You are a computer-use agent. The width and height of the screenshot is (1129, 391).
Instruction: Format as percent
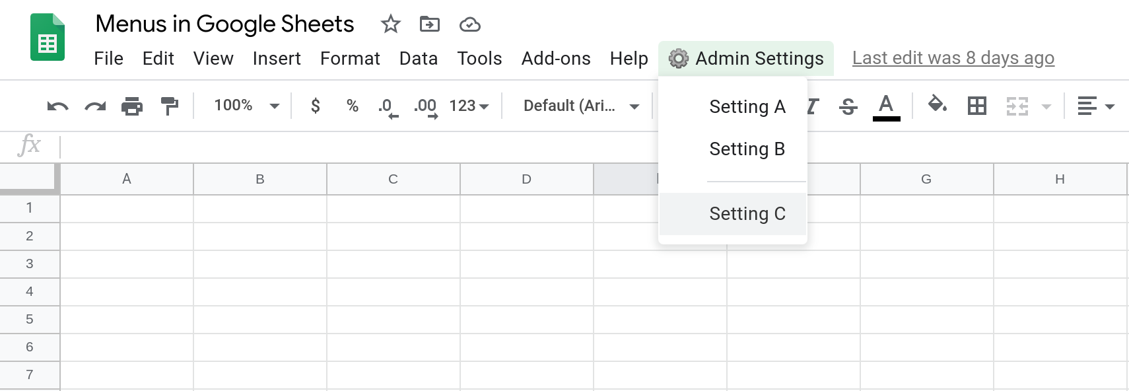[353, 106]
